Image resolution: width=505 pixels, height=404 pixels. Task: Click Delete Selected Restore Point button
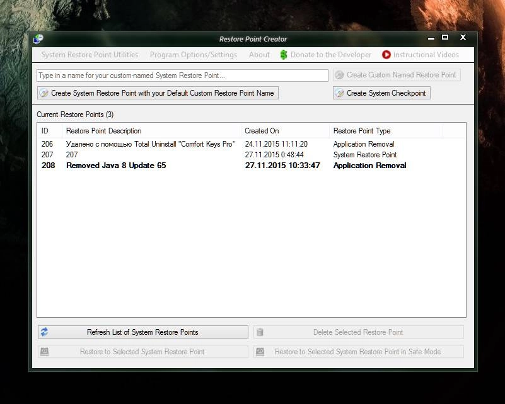[x=359, y=332]
